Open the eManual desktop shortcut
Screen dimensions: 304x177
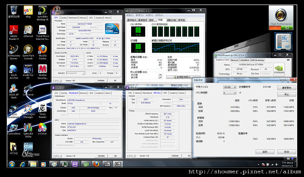(28, 31)
